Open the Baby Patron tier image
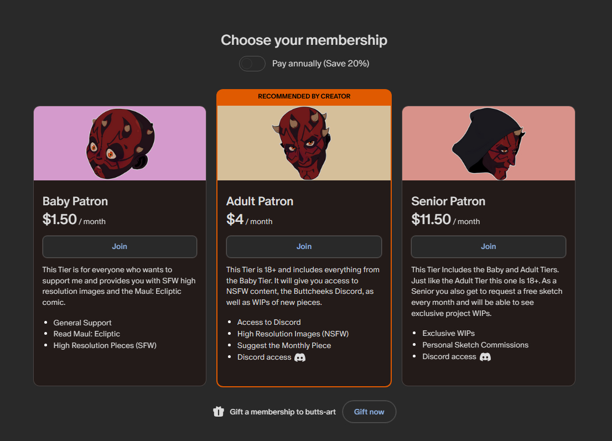The image size is (612, 441). point(120,143)
